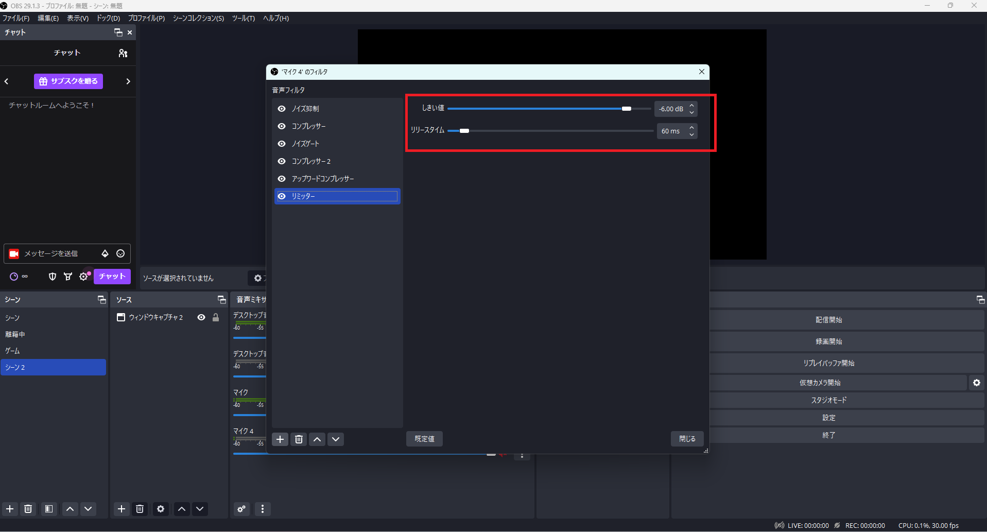Image resolution: width=987 pixels, height=532 pixels.
Task: Toggle visibility of コンプレッサー filter
Action: 282,126
